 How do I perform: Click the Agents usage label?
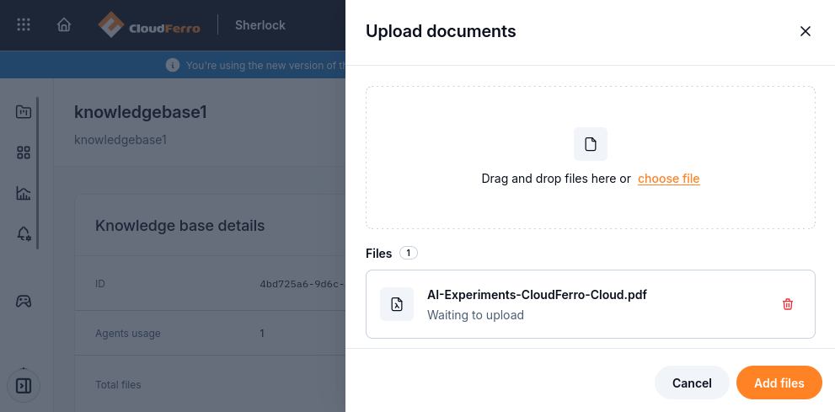[128, 334]
